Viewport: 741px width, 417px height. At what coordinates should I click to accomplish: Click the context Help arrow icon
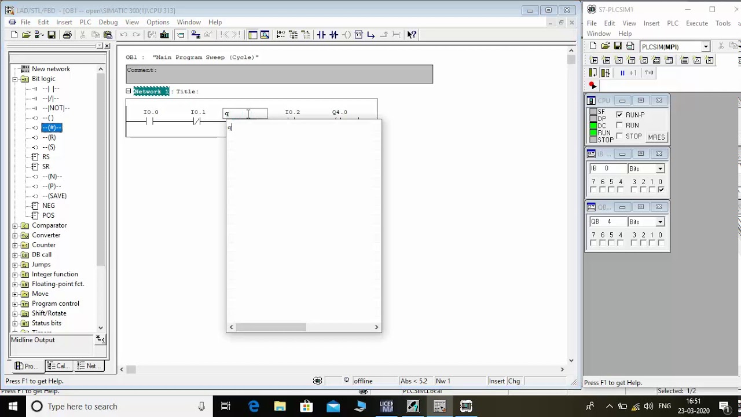click(x=411, y=35)
